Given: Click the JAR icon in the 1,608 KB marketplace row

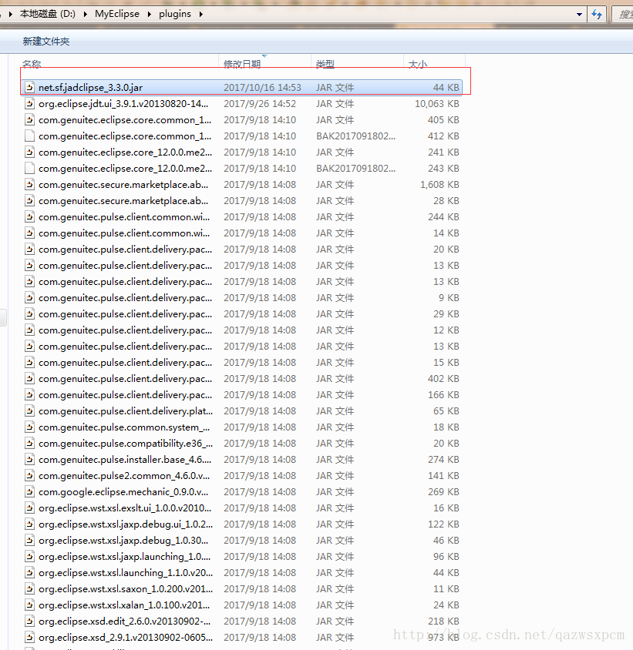Looking at the screenshot, I should pos(29,185).
